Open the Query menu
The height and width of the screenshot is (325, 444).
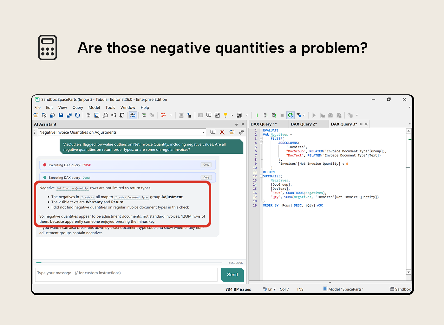pyautogui.click(x=78, y=108)
